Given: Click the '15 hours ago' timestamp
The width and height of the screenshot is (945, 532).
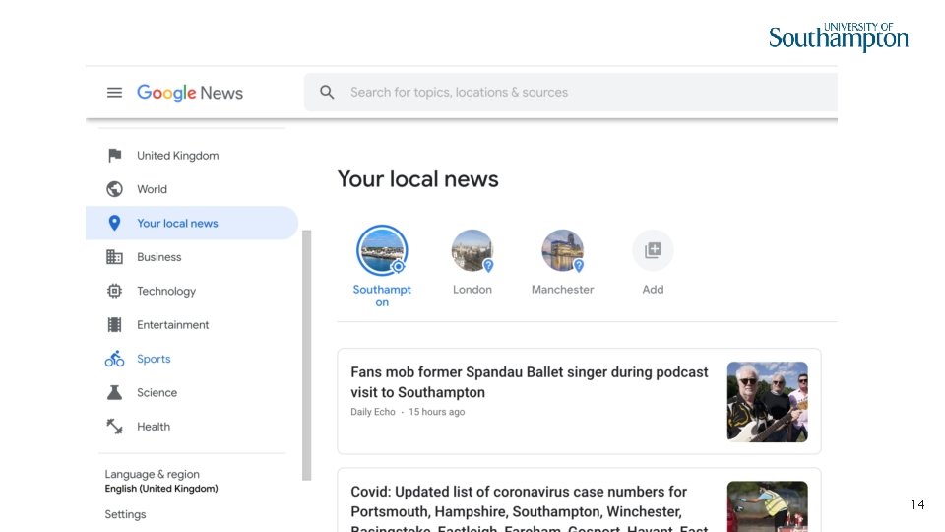Looking at the screenshot, I should click(437, 412).
